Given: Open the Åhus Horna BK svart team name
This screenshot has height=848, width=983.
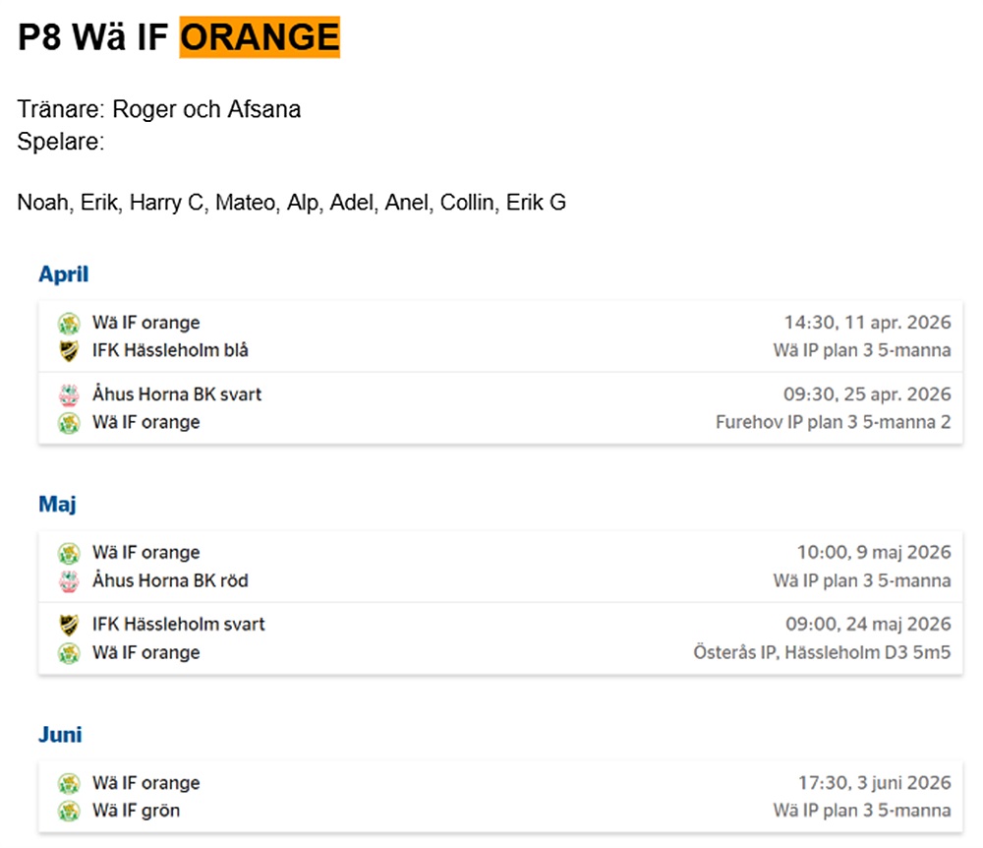Looking at the screenshot, I should (x=177, y=395).
